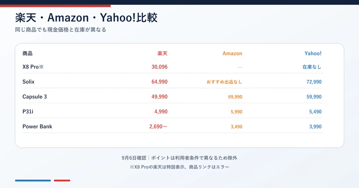
Task: Click the Rakuten price 64,990
Action: click(x=159, y=82)
